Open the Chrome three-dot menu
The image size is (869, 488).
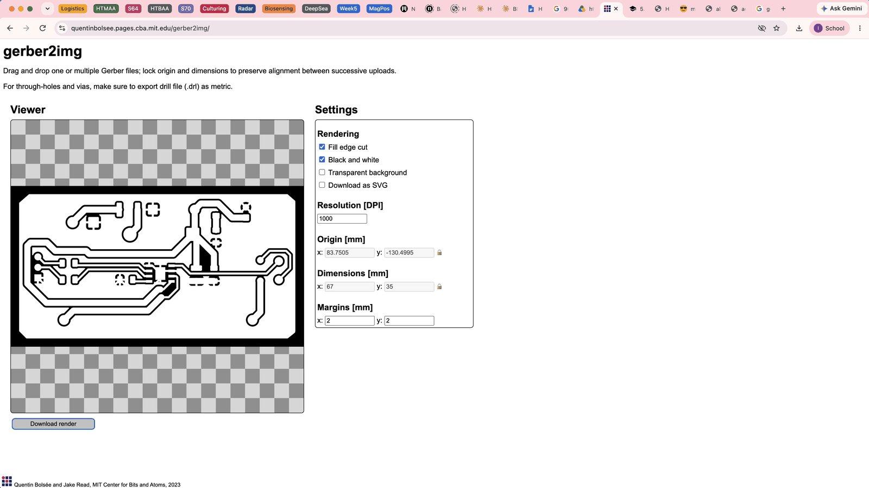860,28
